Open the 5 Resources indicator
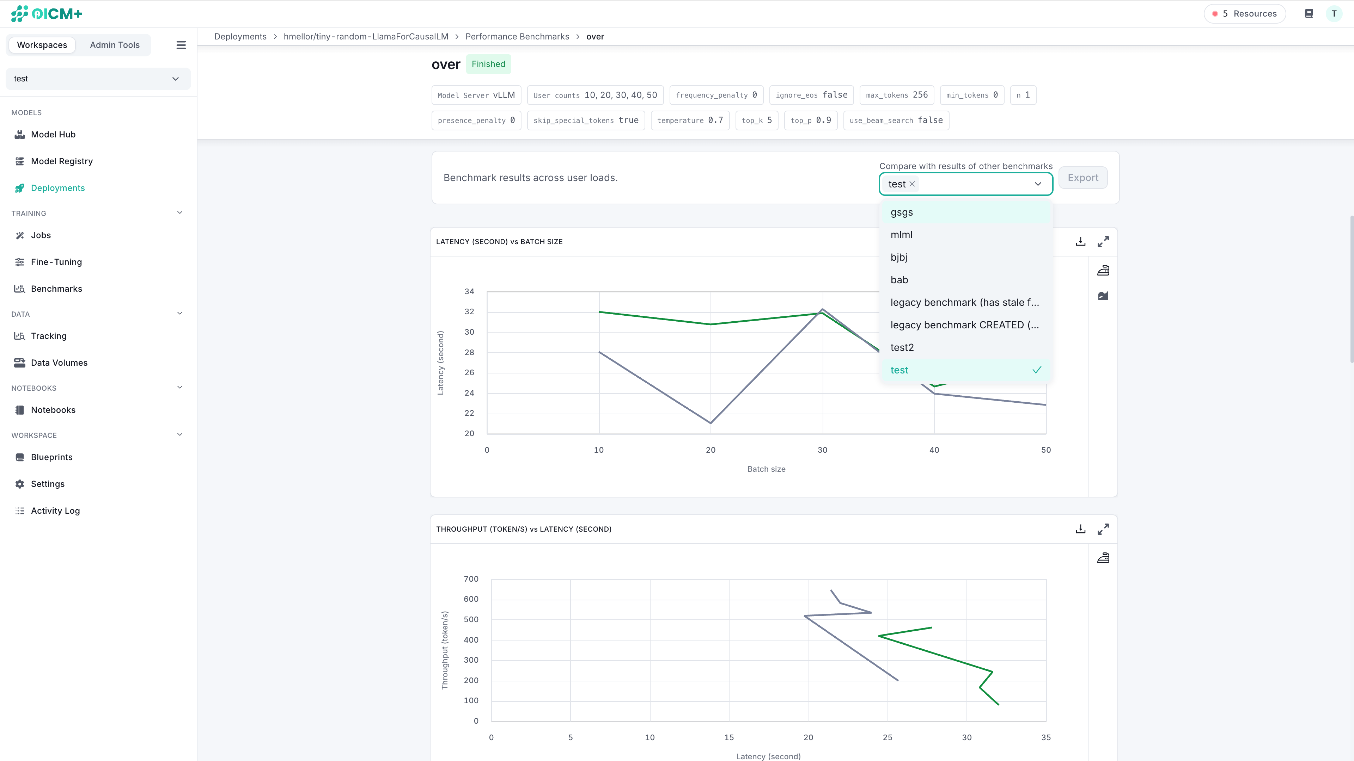Image resolution: width=1354 pixels, height=761 pixels. 1245,14
